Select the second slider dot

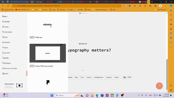tap(82, 13)
